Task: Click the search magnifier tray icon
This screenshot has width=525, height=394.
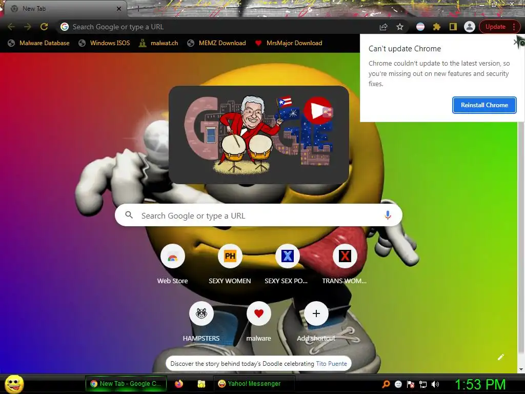Action: pos(386,384)
